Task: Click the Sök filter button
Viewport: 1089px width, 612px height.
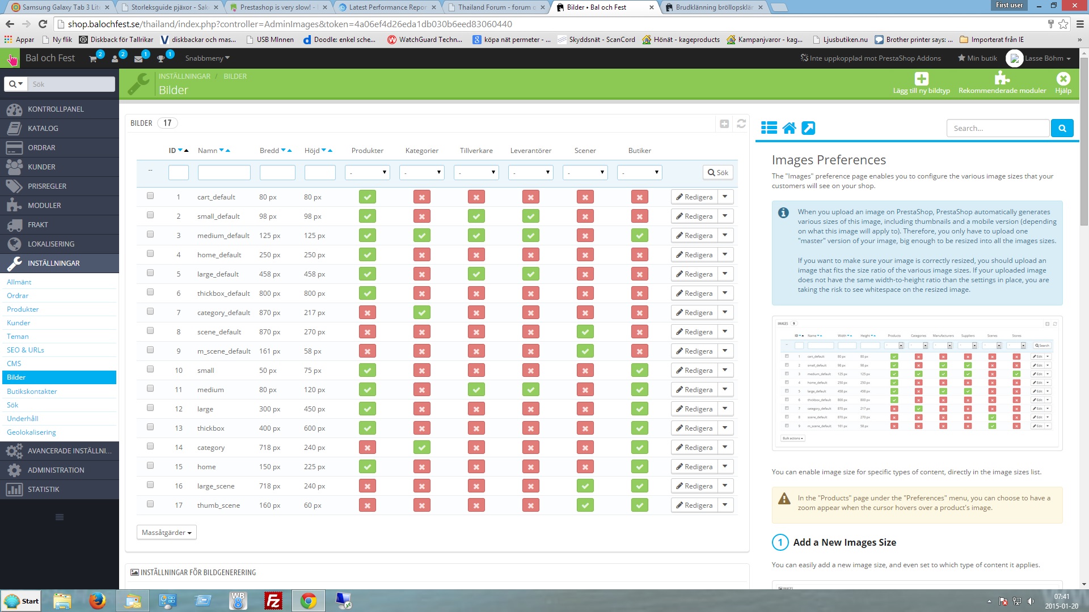Action: pyautogui.click(x=717, y=172)
